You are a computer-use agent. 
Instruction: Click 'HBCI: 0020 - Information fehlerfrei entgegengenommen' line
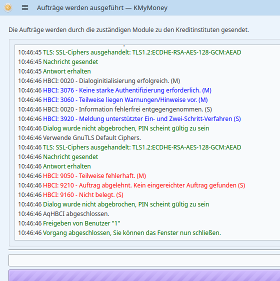(x=115, y=109)
